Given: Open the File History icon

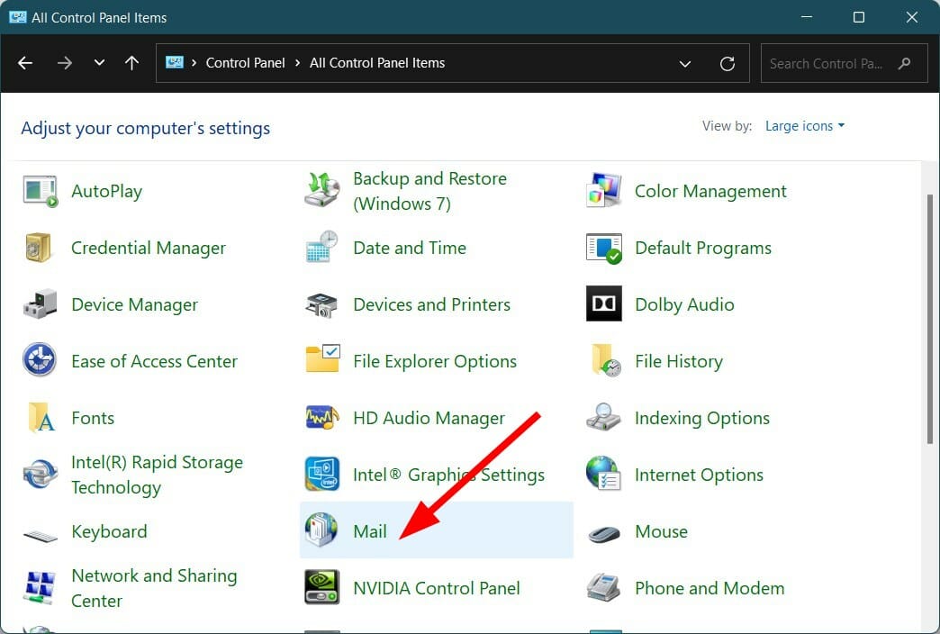Looking at the screenshot, I should click(605, 360).
